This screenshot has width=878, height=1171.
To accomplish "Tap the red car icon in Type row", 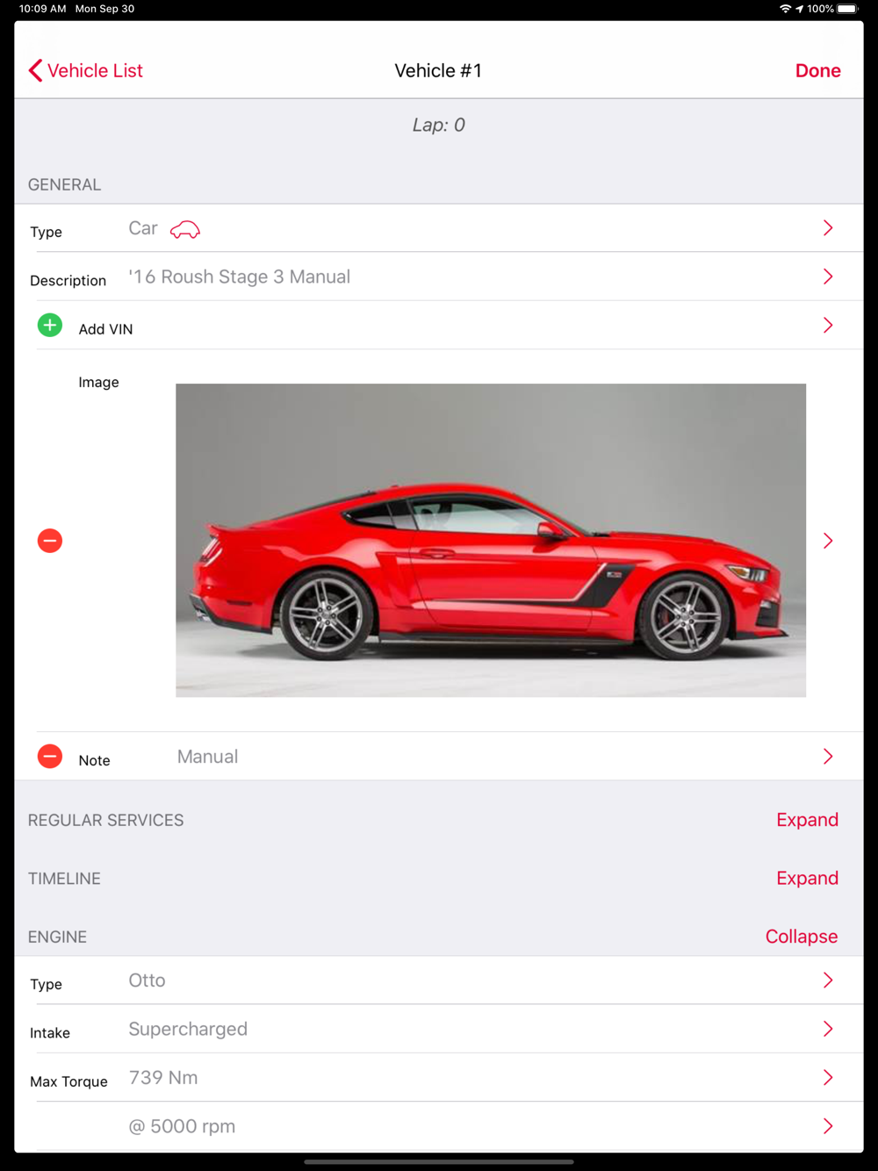I will (185, 230).
